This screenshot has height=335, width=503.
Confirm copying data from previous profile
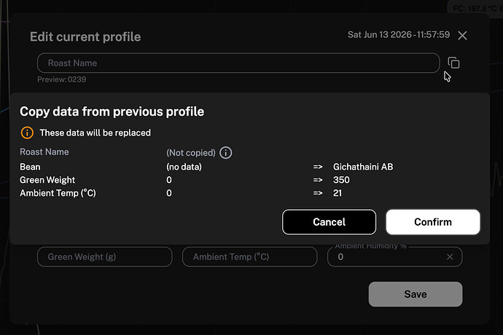tap(433, 222)
